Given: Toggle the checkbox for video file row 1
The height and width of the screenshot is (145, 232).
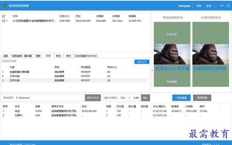Looking at the screenshot, I should (4, 21).
